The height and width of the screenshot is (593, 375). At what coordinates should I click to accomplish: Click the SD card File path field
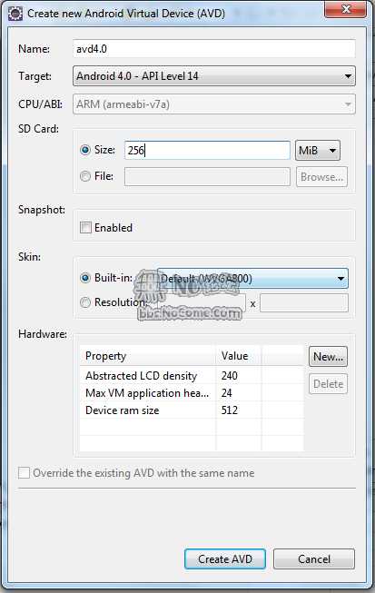coord(207,176)
